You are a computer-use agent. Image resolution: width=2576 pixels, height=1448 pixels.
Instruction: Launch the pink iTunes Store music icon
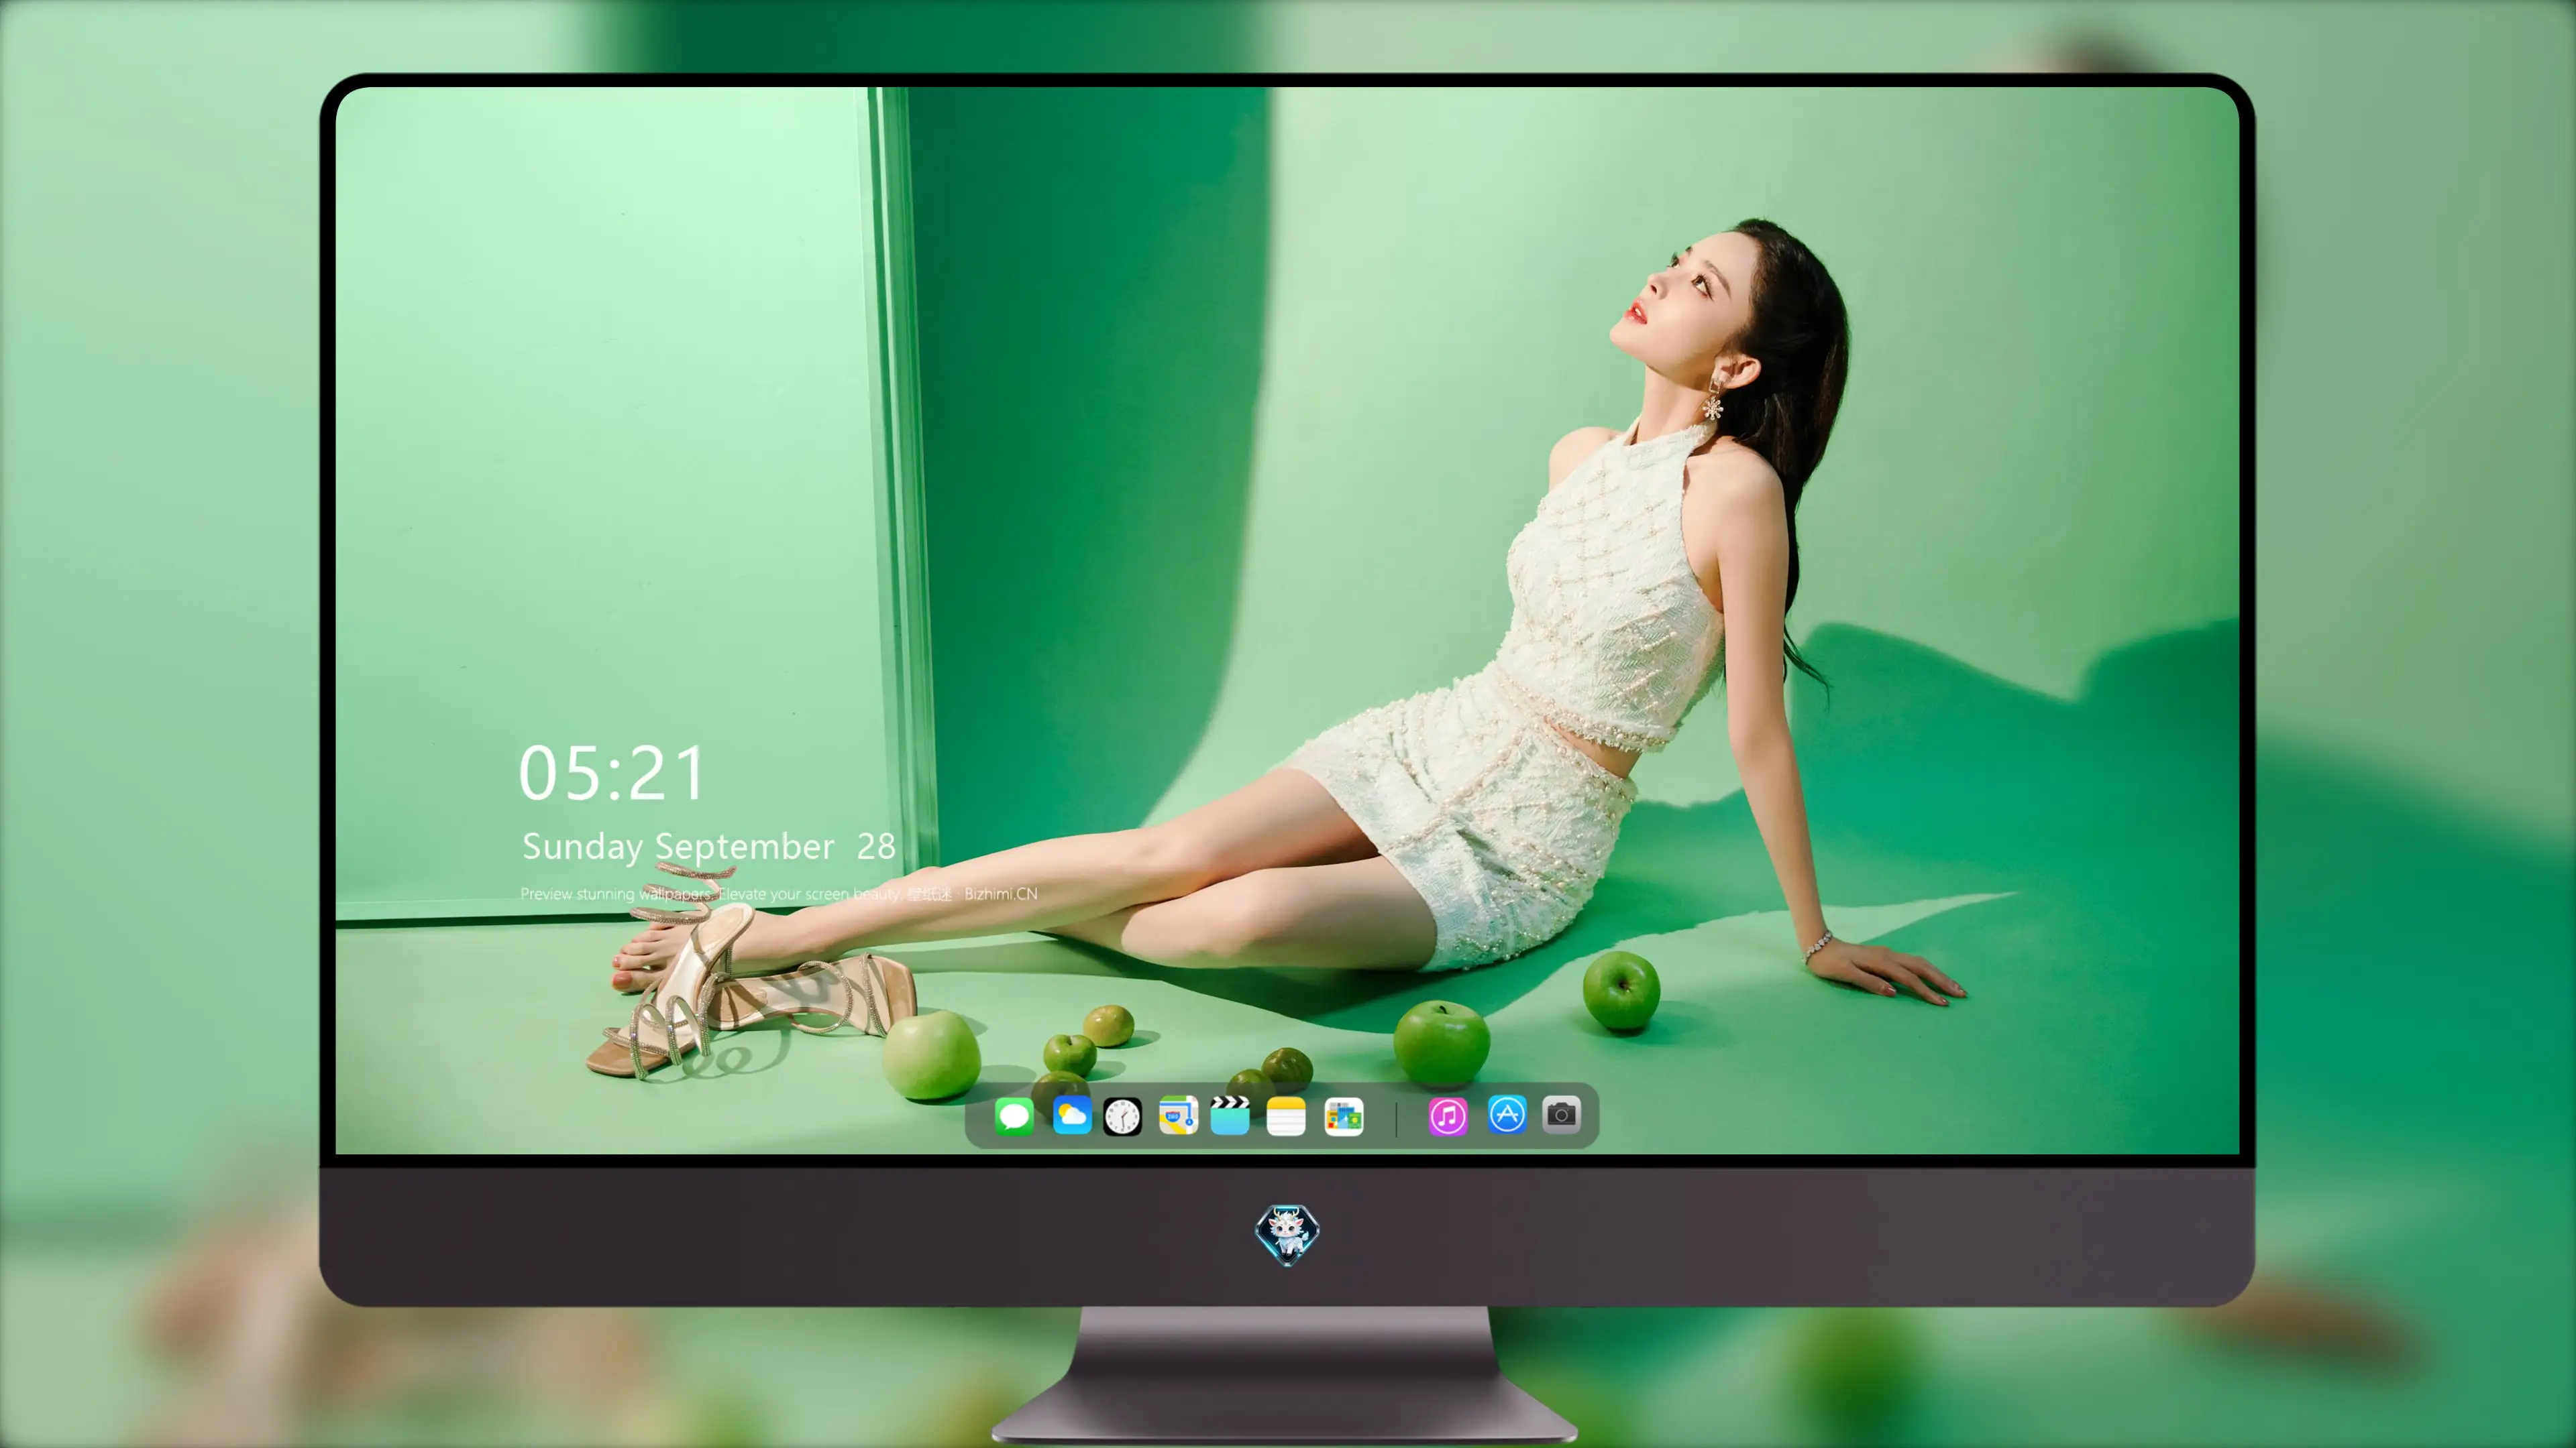(x=1448, y=1116)
